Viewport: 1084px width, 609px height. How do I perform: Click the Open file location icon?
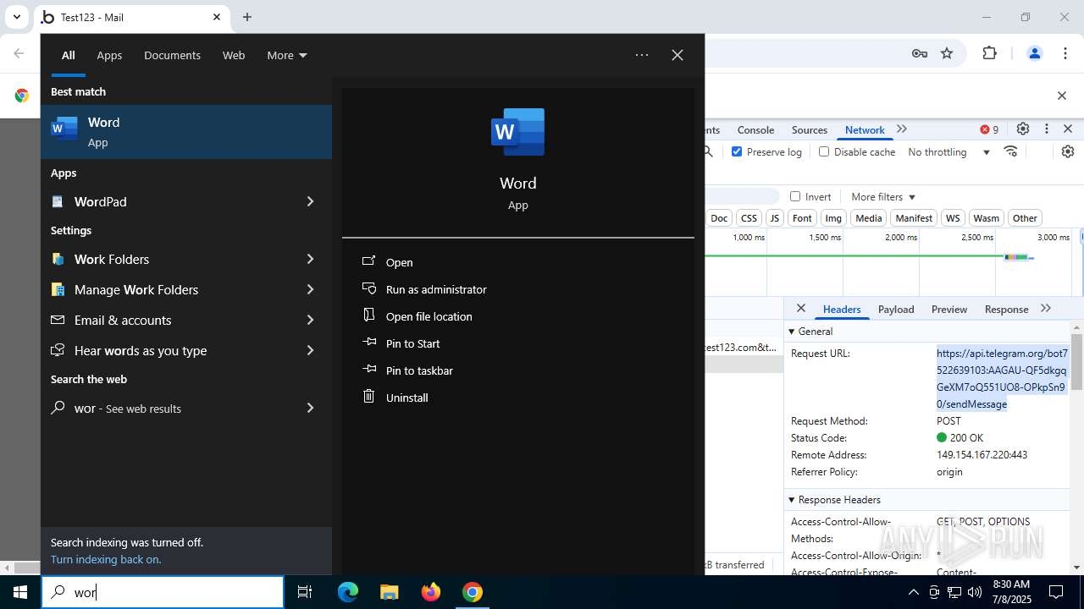tap(368, 315)
